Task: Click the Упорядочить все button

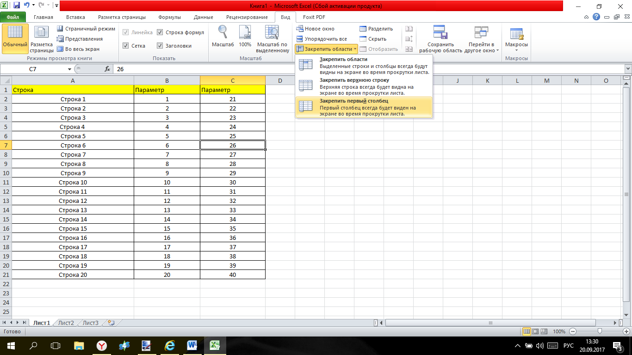Action: tap(322, 39)
